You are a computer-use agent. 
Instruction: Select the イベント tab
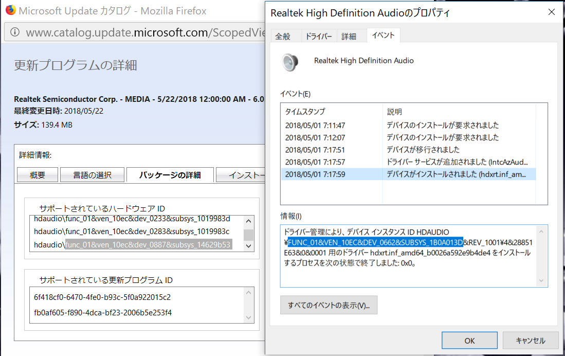(384, 35)
